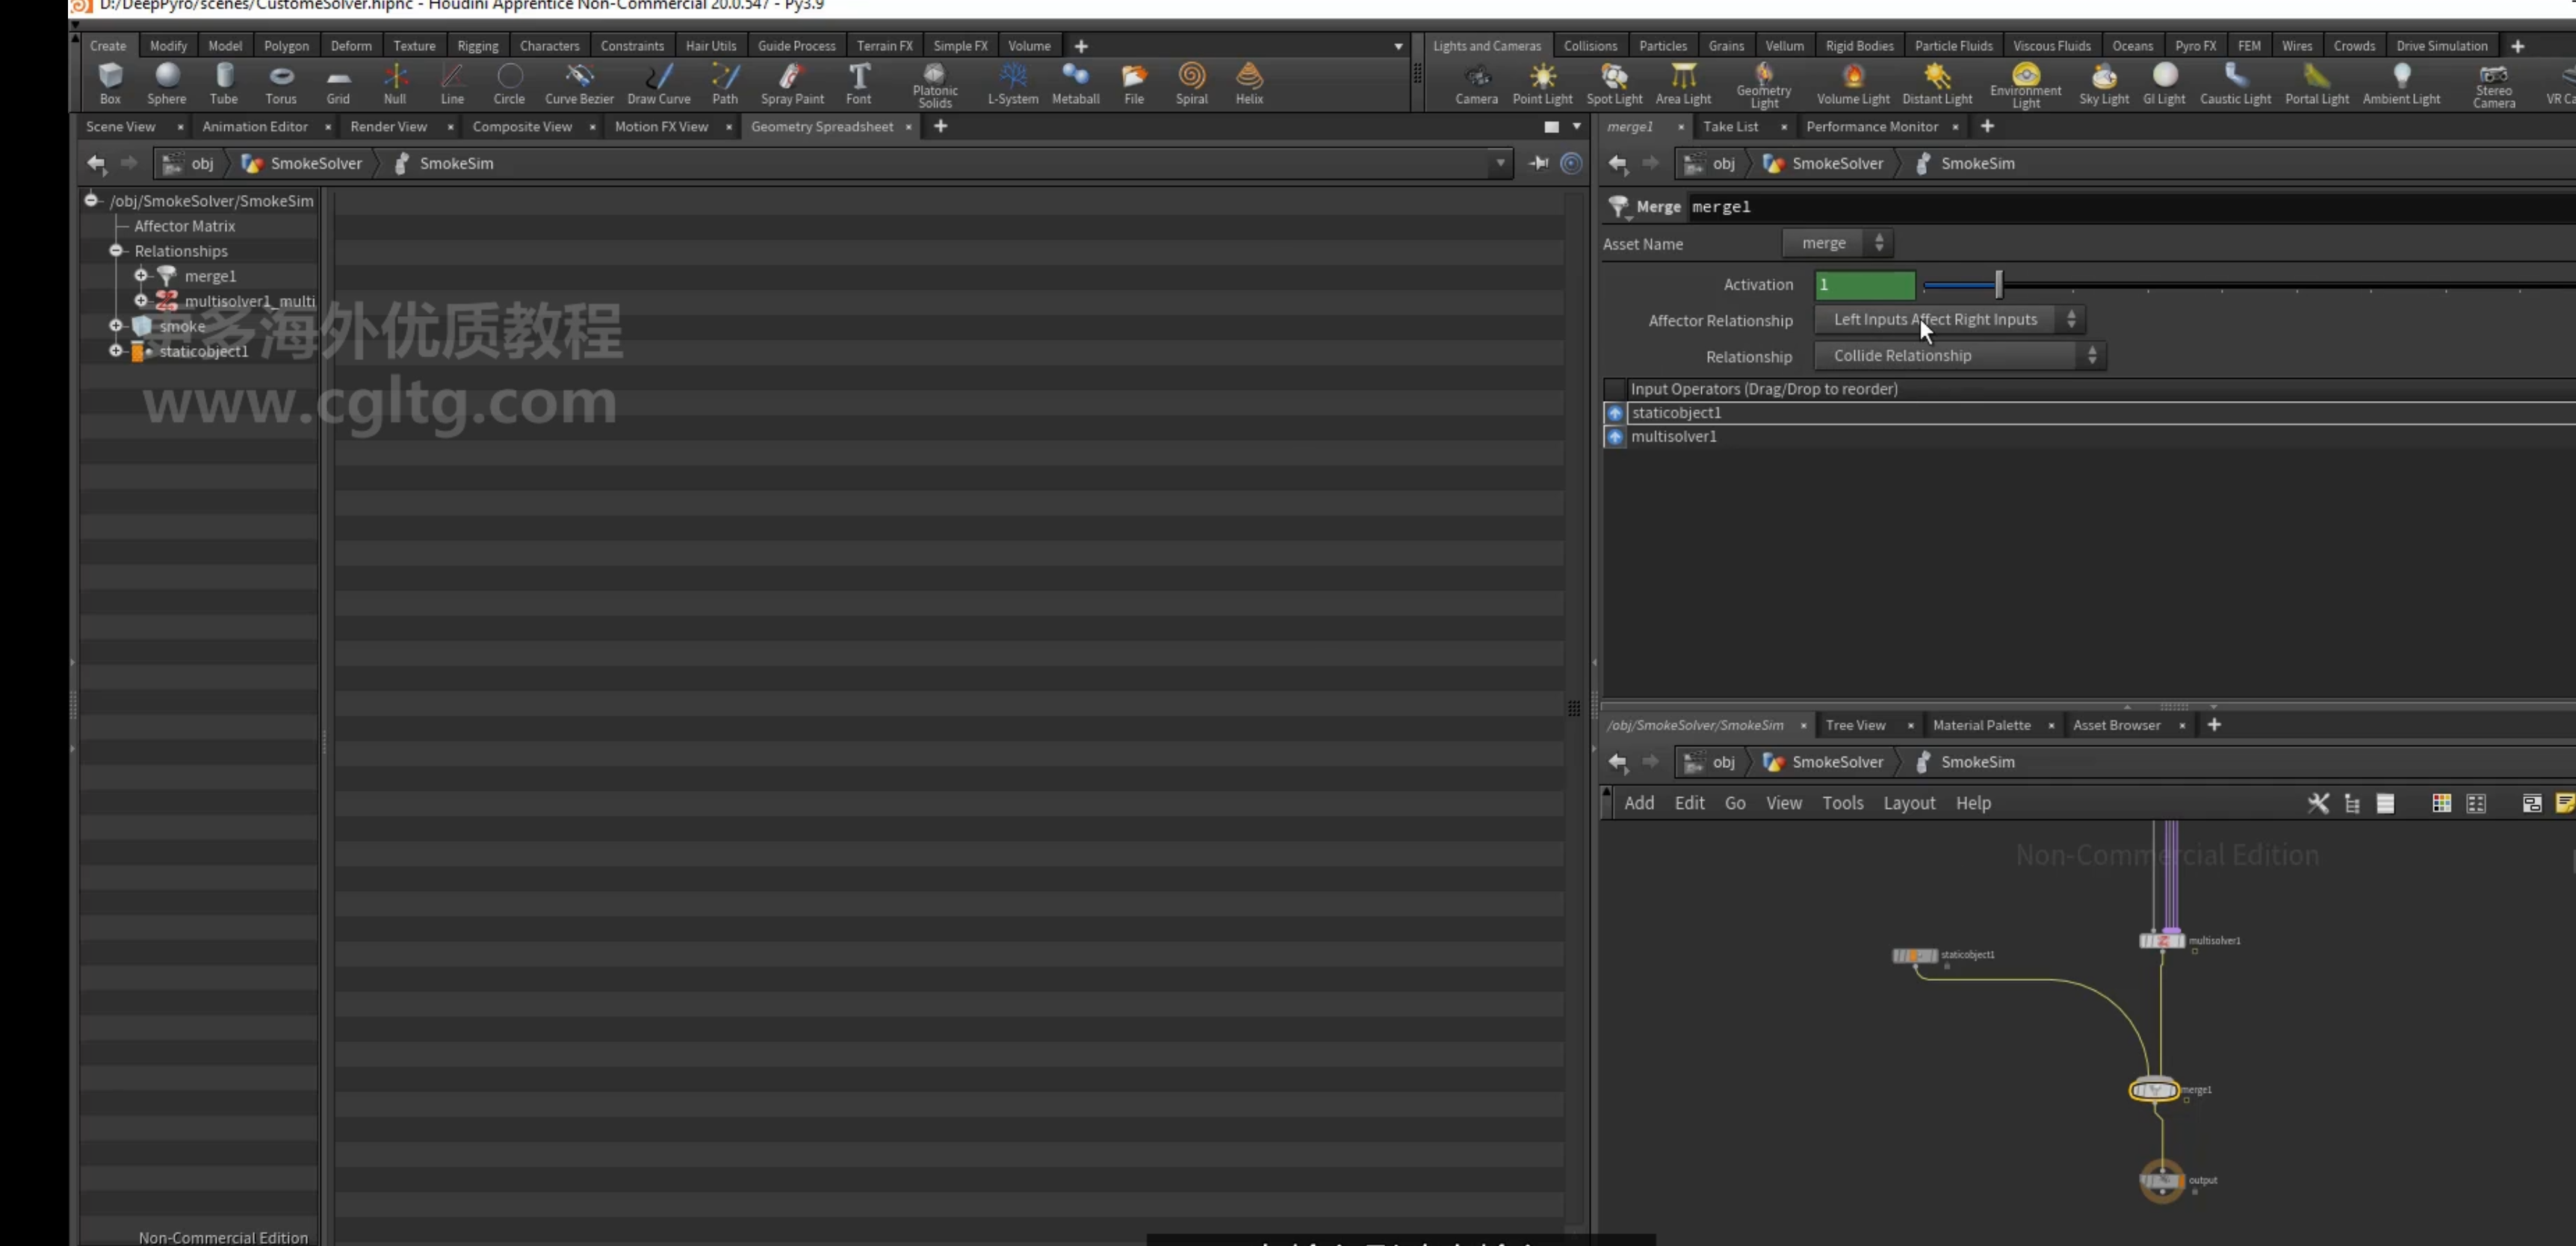This screenshot has height=1246, width=2576.
Task: Adjust the Activation slider handle
Action: [1998, 285]
